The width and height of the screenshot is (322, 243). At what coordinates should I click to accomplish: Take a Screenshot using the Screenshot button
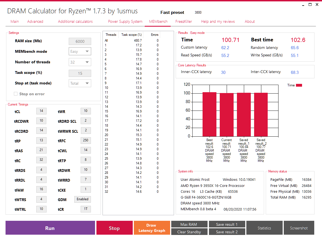pos(299,228)
